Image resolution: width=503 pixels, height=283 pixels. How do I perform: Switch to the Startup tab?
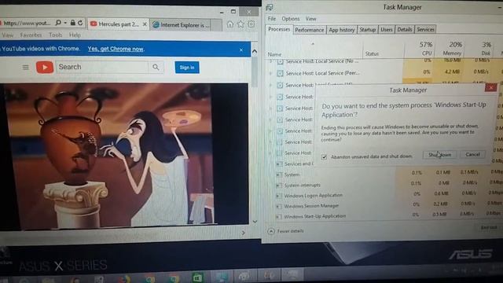click(x=367, y=30)
